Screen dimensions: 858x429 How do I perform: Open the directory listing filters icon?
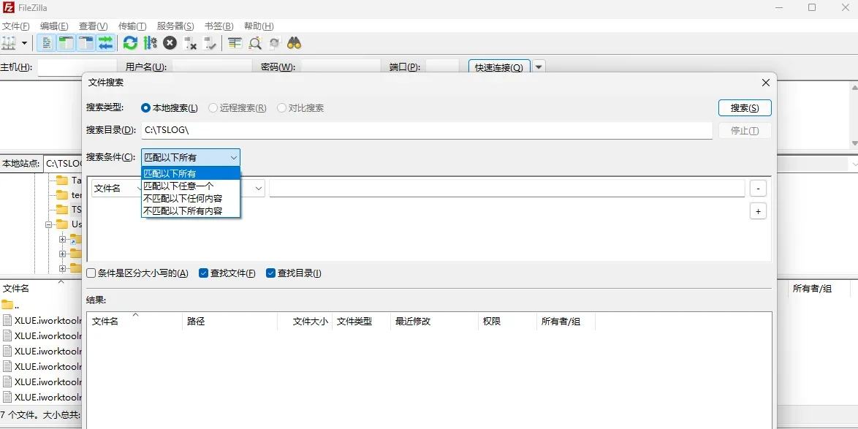[x=235, y=42]
